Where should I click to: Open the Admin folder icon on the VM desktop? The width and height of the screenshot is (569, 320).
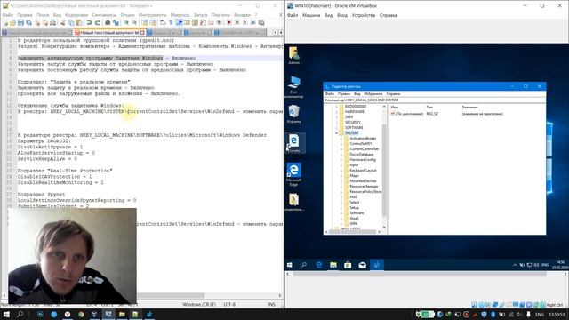[294, 55]
